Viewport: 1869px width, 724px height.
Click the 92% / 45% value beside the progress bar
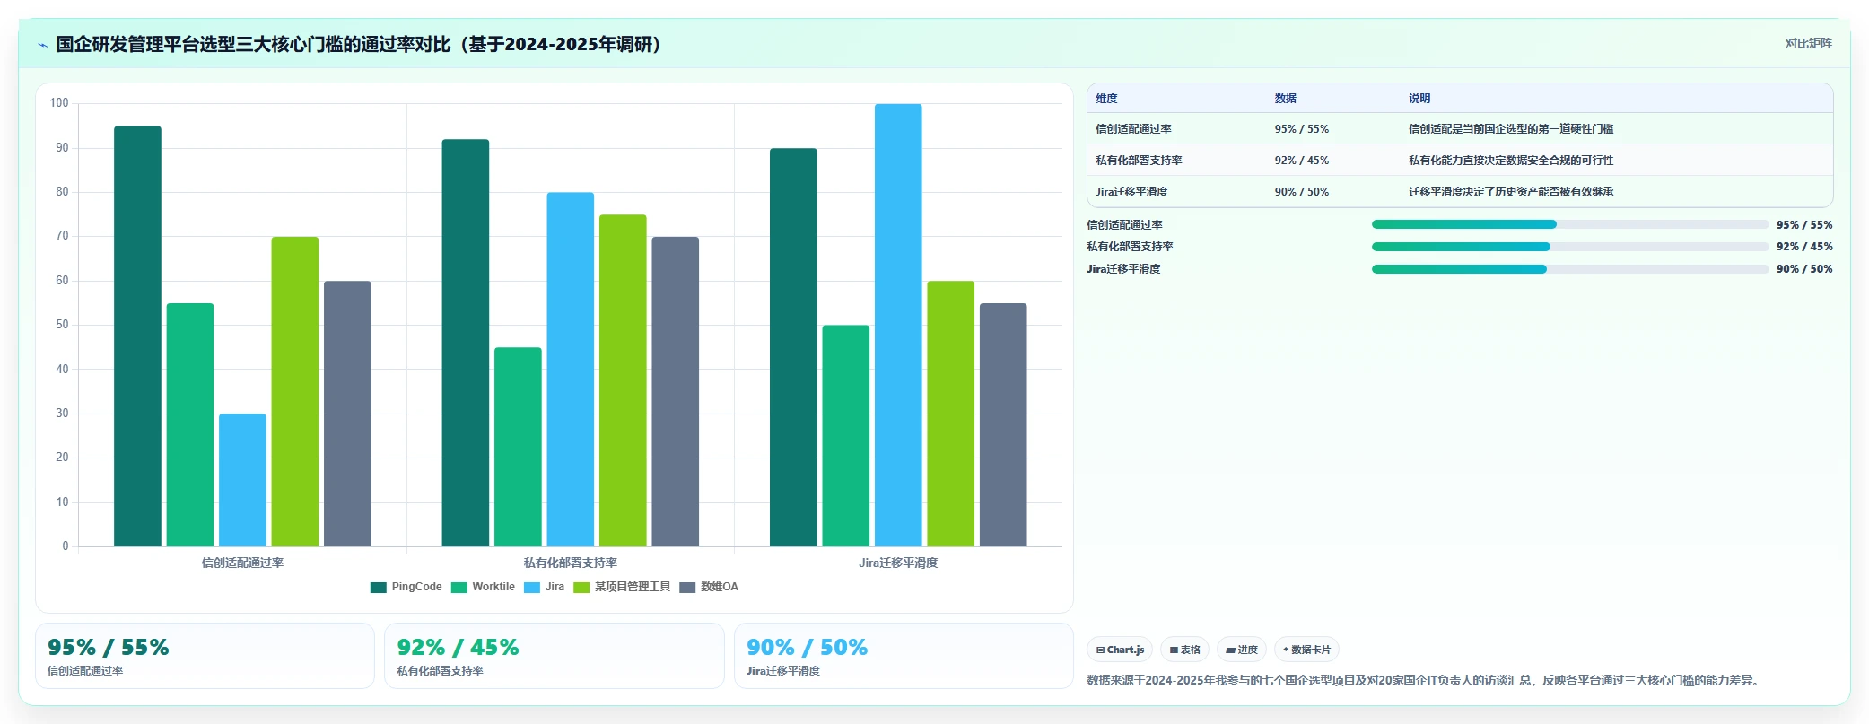(1804, 247)
